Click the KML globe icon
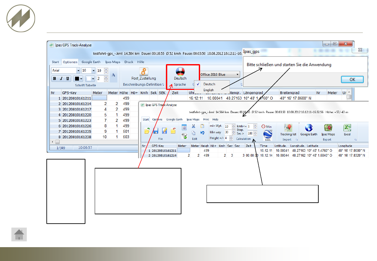This screenshot has height=261, width=377. (267, 135)
